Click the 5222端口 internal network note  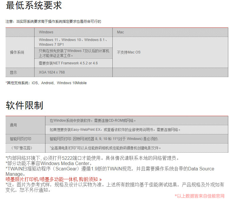pyautogui.click(x=93, y=158)
